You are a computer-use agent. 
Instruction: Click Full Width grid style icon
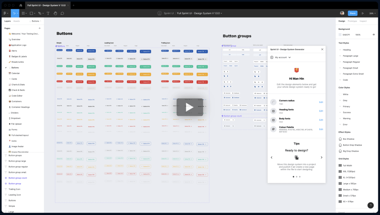point(340,165)
